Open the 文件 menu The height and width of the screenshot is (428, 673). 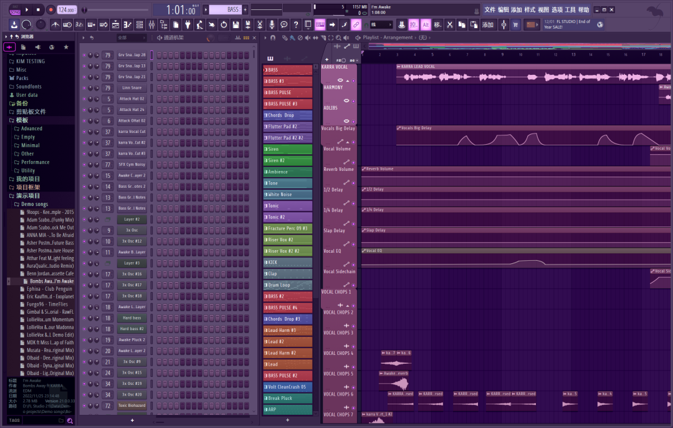(x=490, y=9)
